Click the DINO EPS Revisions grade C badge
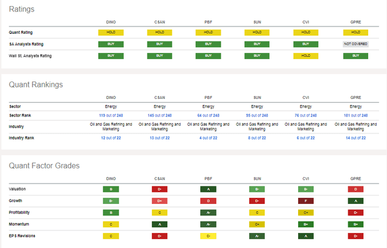 111,236
